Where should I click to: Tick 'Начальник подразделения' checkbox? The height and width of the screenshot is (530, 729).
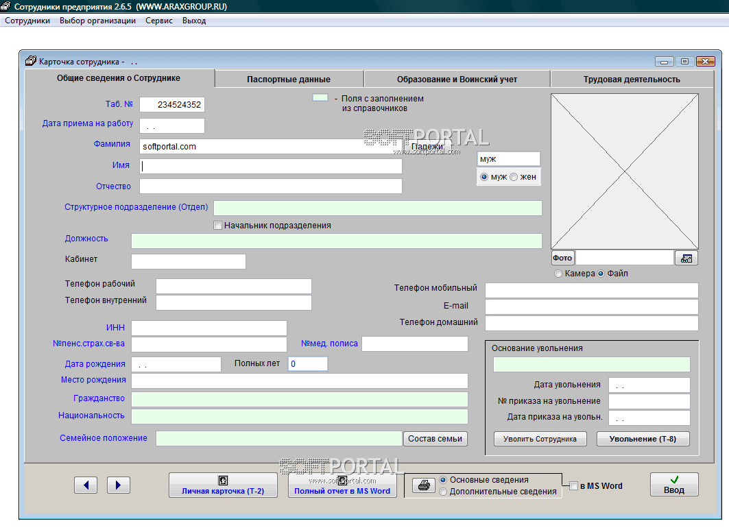(x=217, y=226)
